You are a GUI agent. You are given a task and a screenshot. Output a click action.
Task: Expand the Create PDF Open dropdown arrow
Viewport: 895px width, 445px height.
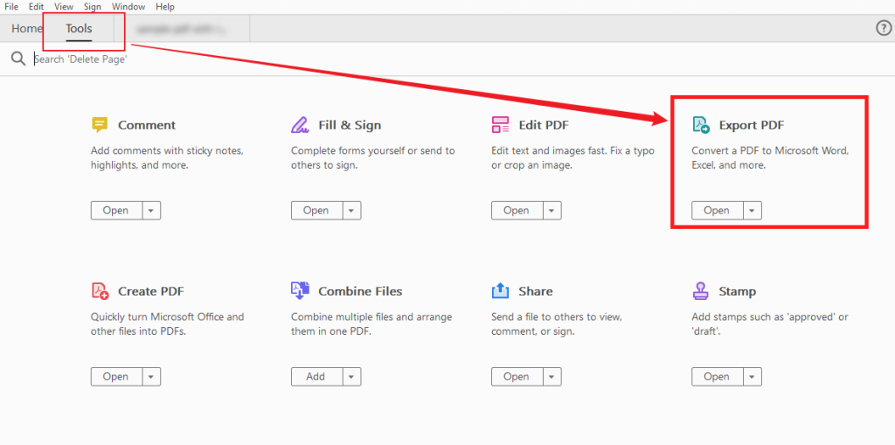tap(150, 377)
